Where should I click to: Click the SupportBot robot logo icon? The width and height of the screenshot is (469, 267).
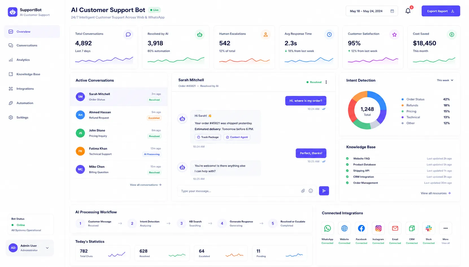(12, 12)
